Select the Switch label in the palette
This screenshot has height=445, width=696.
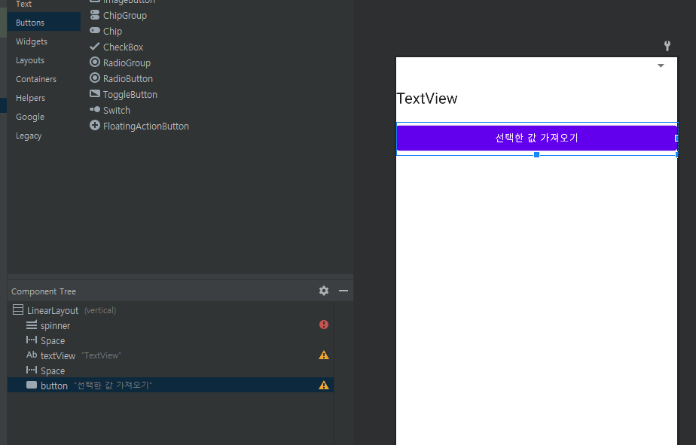(x=116, y=111)
